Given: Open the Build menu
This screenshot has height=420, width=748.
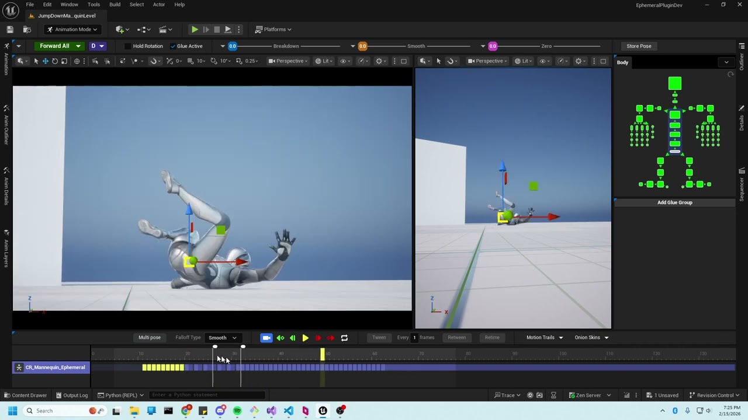Looking at the screenshot, I should click(x=115, y=5).
